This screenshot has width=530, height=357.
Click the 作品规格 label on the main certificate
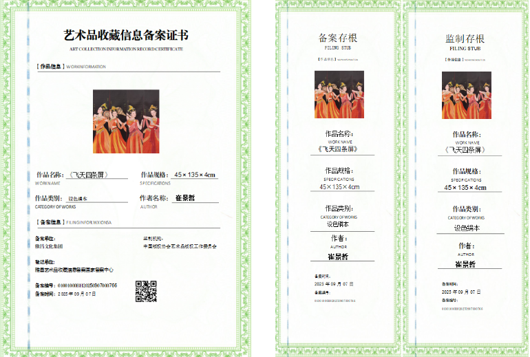pos(154,175)
